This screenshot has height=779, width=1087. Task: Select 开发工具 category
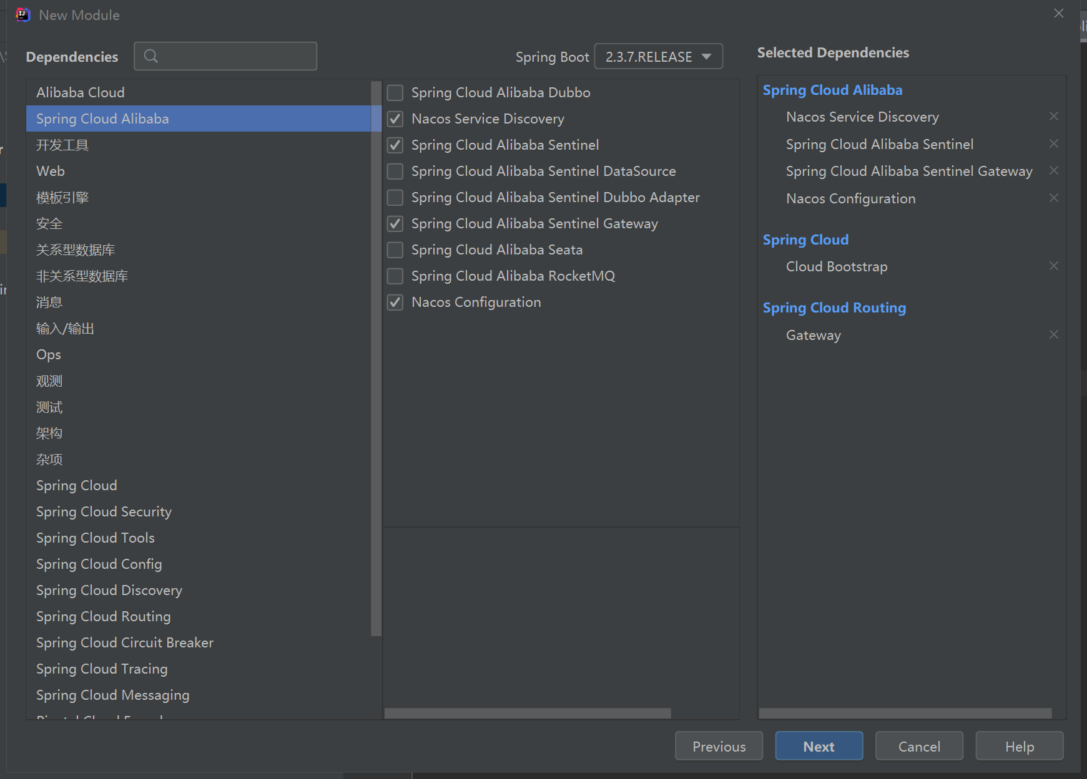[x=199, y=145]
